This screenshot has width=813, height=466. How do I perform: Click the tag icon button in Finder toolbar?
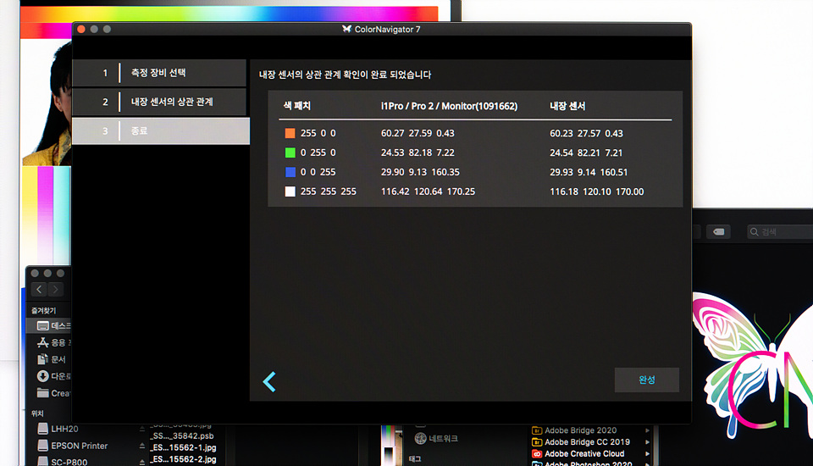[718, 232]
